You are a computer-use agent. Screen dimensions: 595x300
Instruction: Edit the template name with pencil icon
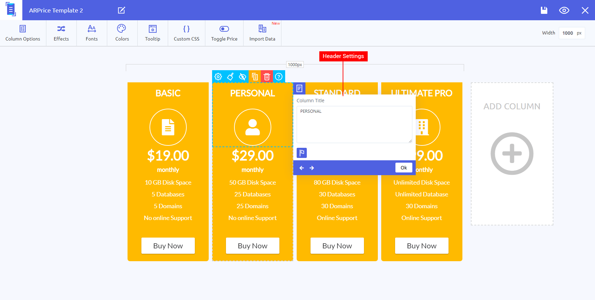tap(121, 10)
